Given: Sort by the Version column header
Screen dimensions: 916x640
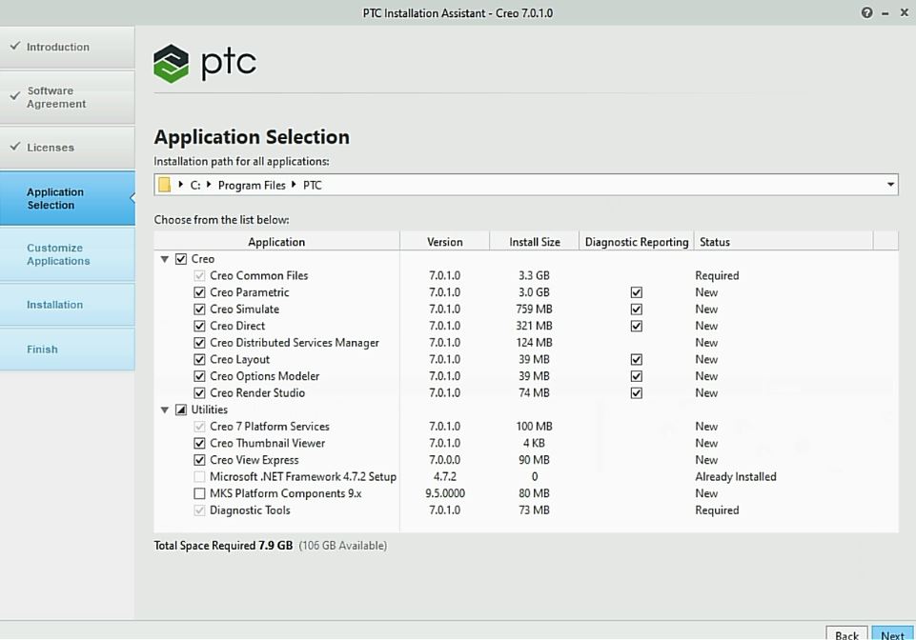Looking at the screenshot, I should point(444,242).
